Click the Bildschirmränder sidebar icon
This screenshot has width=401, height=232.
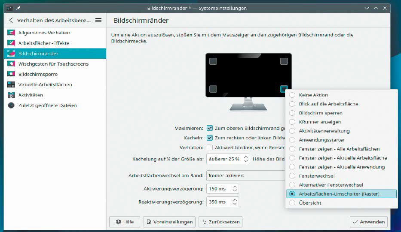(11, 54)
